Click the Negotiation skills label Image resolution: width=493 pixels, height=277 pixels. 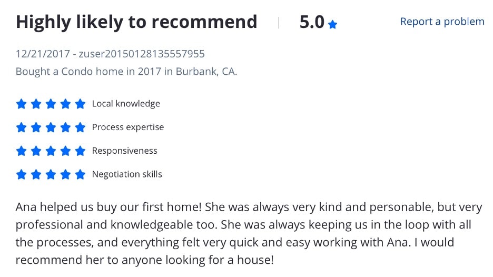[x=127, y=174]
